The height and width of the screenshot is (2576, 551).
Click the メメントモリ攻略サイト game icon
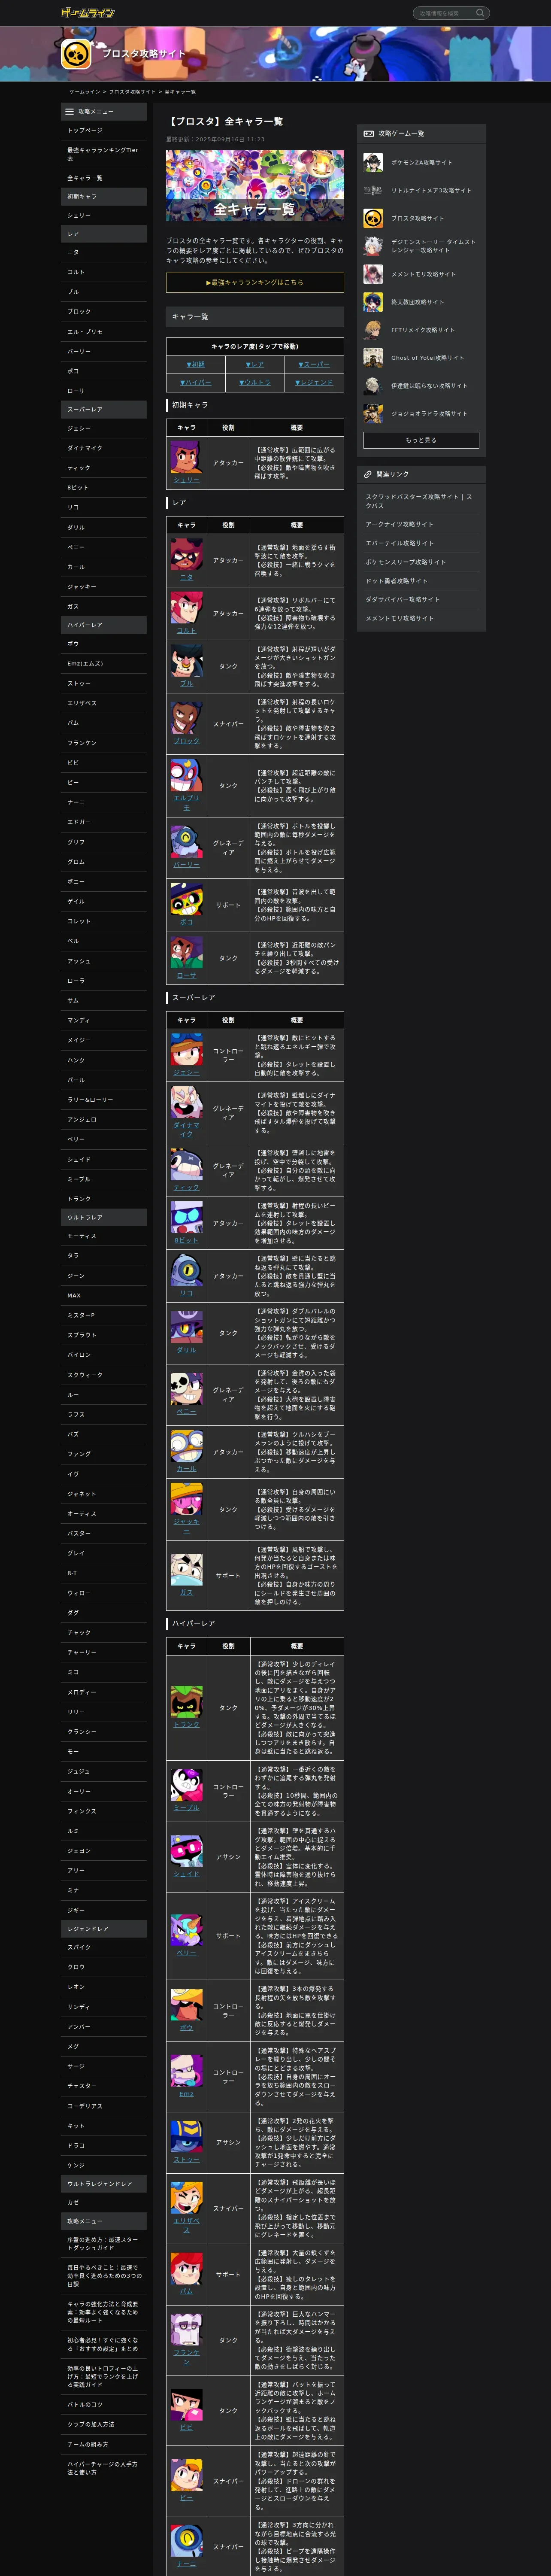[x=373, y=274]
